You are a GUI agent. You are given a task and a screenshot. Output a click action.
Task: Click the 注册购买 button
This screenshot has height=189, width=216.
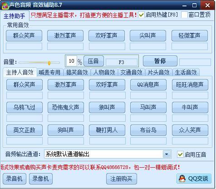[x=122, y=179]
